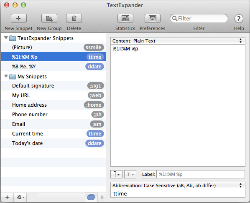Click the pane resize grip beside the pill button

click(x=102, y=197)
